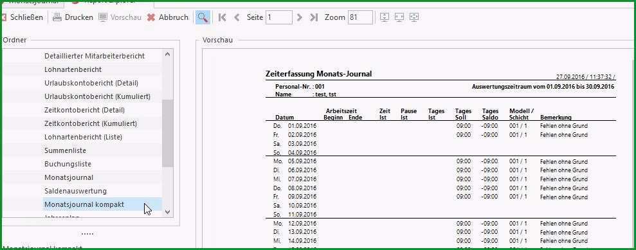
Task: Click the red X Abbruch icon
Action: 151,17
